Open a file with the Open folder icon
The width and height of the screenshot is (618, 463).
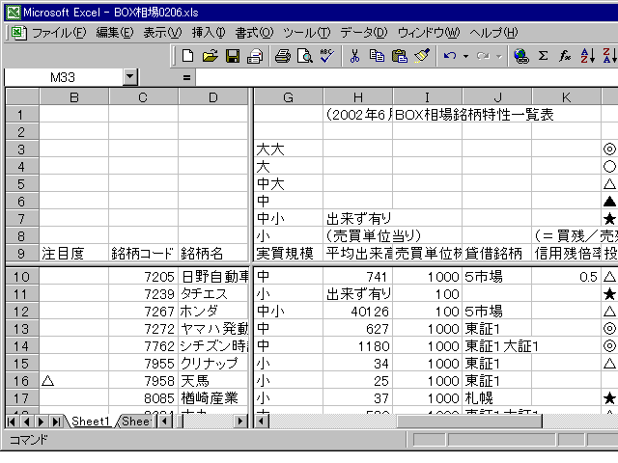[x=211, y=56]
